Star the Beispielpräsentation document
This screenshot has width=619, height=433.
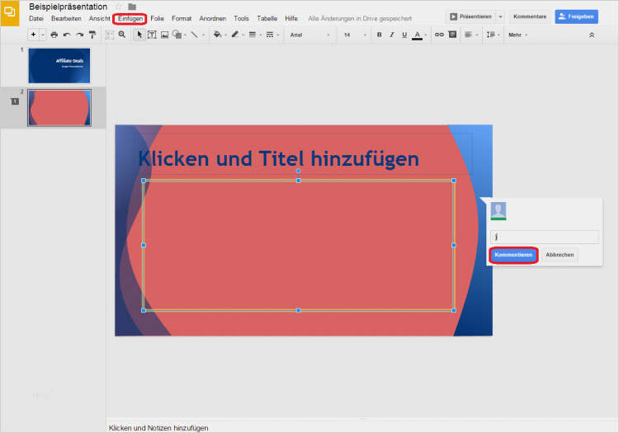tap(118, 7)
